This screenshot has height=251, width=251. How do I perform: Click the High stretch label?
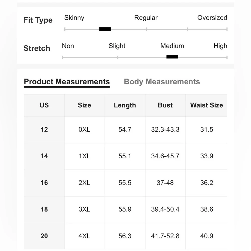tap(220, 46)
